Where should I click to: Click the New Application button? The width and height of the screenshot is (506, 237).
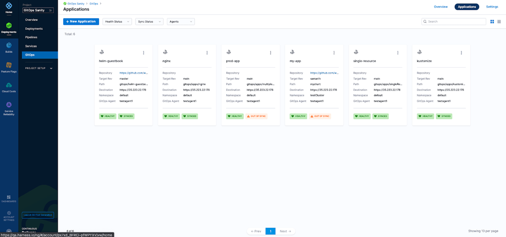[81, 22]
